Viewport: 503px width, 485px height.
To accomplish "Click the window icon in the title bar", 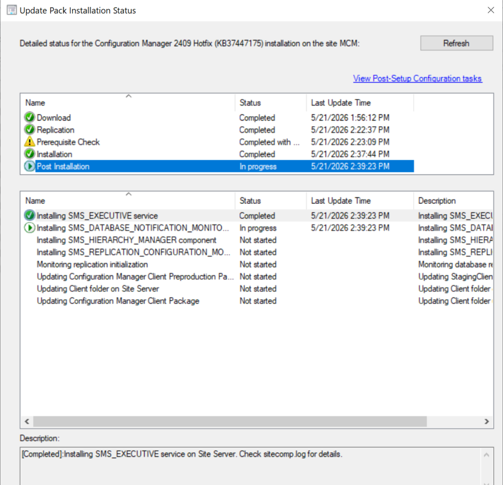I will point(12,10).
